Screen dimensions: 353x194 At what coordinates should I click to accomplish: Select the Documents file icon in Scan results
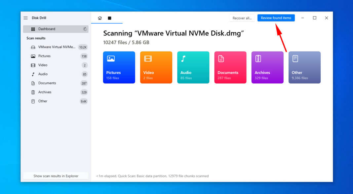[x=33, y=83]
